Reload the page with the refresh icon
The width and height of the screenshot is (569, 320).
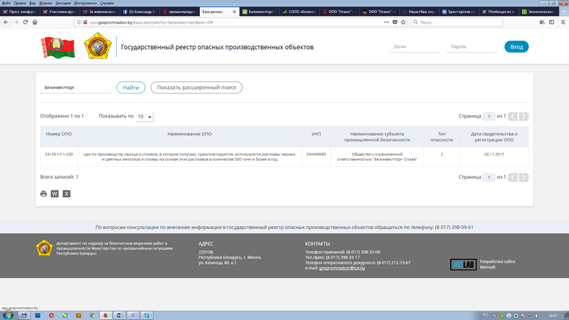26,23
